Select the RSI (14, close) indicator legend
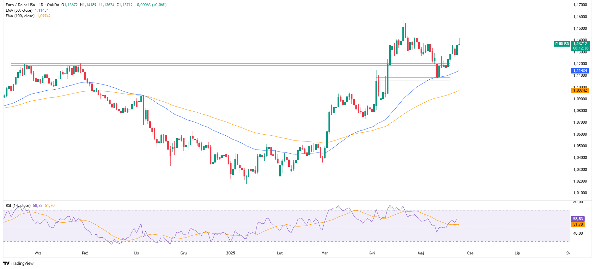 [18, 206]
